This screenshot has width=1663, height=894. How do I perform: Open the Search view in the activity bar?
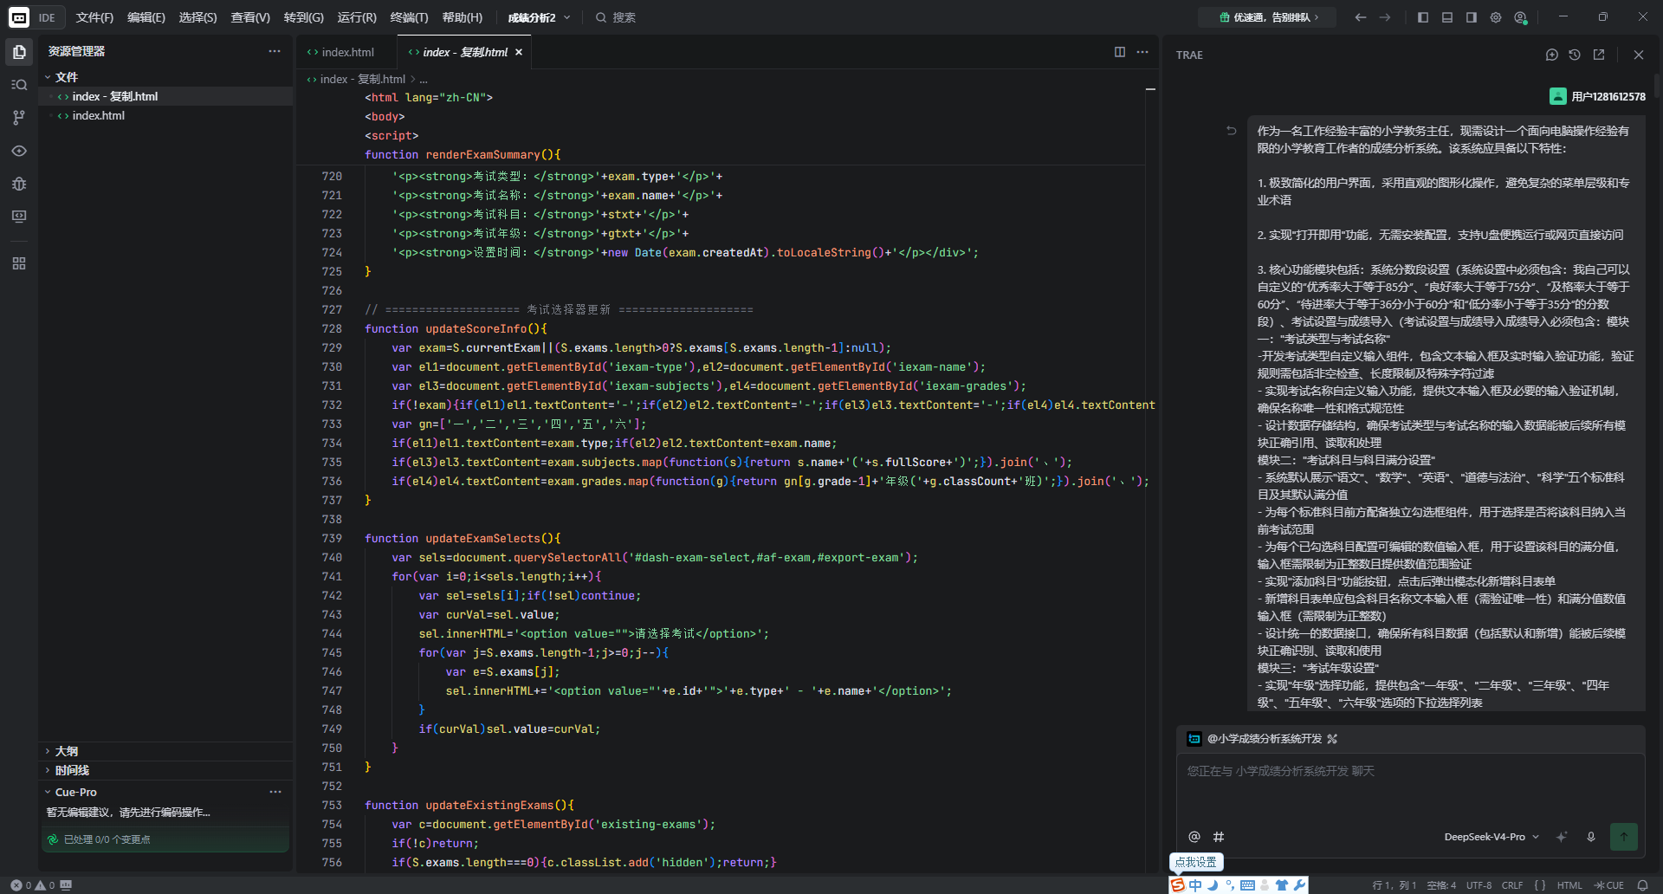pos(19,85)
